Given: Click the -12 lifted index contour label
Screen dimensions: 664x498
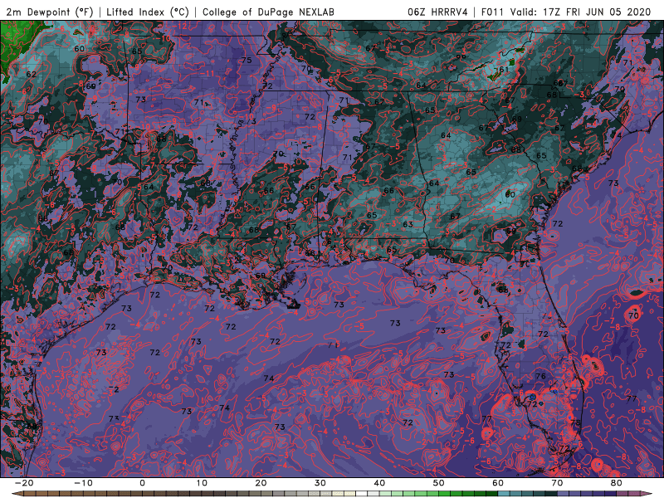Looking at the screenshot, I should click(x=181, y=27).
